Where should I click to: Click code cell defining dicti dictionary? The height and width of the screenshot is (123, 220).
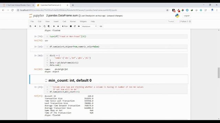tap(115, 60)
